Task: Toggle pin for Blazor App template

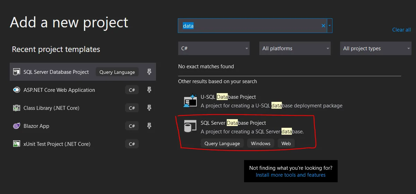Action: (x=149, y=126)
